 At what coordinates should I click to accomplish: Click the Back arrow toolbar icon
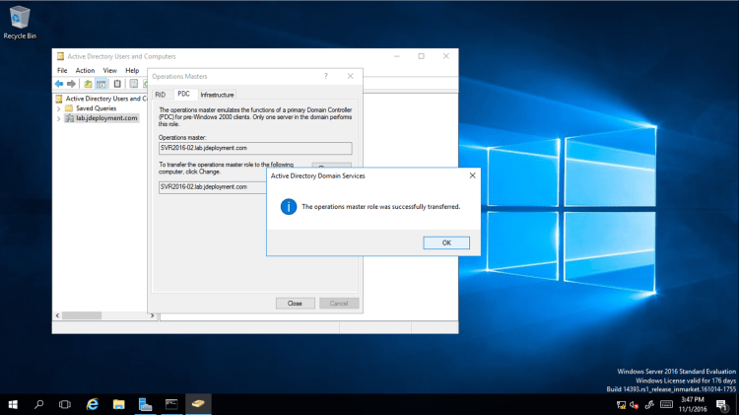pyautogui.click(x=60, y=84)
